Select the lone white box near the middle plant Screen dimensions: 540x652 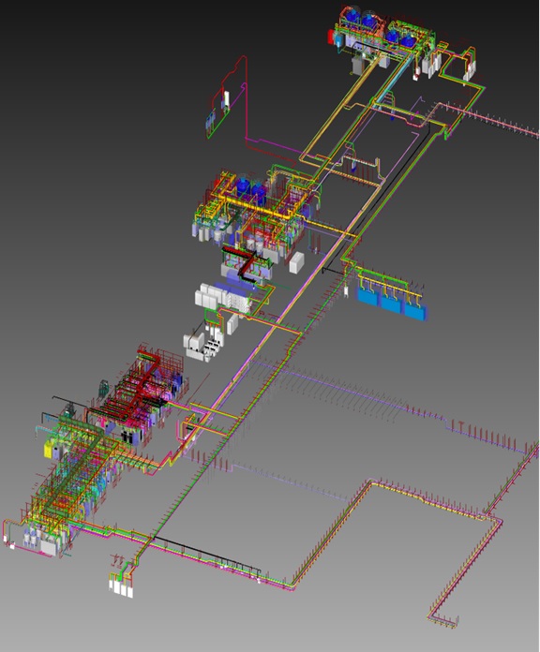click(x=296, y=262)
